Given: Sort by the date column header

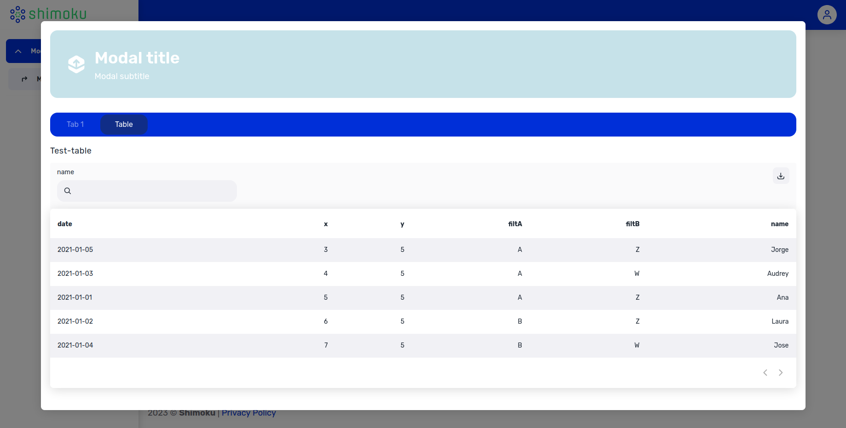Looking at the screenshot, I should tap(65, 224).
